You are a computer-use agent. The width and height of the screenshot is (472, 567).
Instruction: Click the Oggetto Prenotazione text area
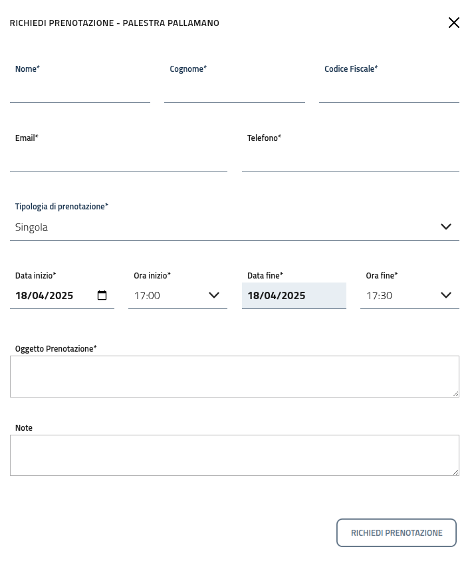(234, 376)
